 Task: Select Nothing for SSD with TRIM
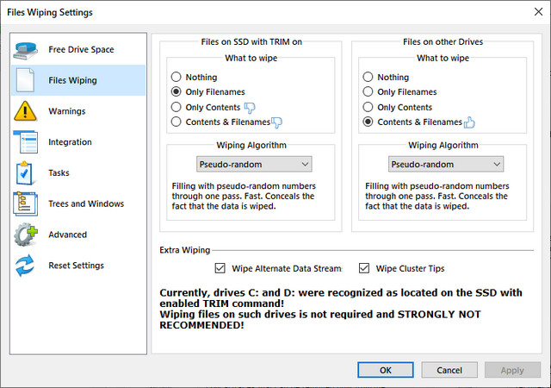[176, 77]
